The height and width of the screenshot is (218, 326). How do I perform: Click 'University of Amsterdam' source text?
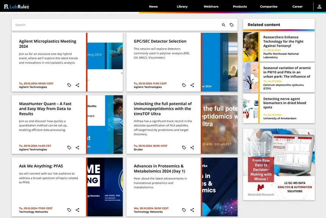[x=280, y=119]
